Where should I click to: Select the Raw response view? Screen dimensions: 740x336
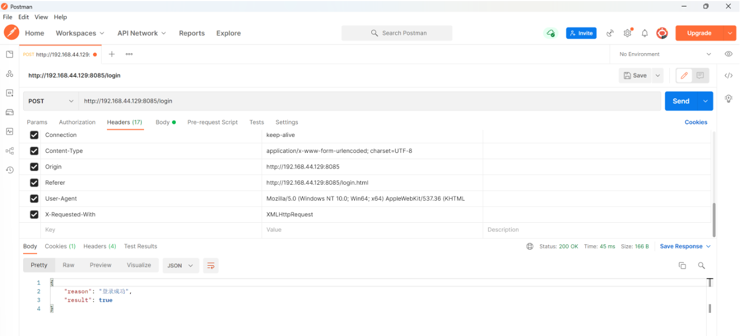(x=68, y=265)
